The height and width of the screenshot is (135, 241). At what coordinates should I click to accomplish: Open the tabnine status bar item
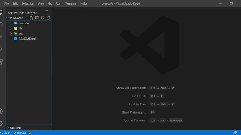[22, 133]
